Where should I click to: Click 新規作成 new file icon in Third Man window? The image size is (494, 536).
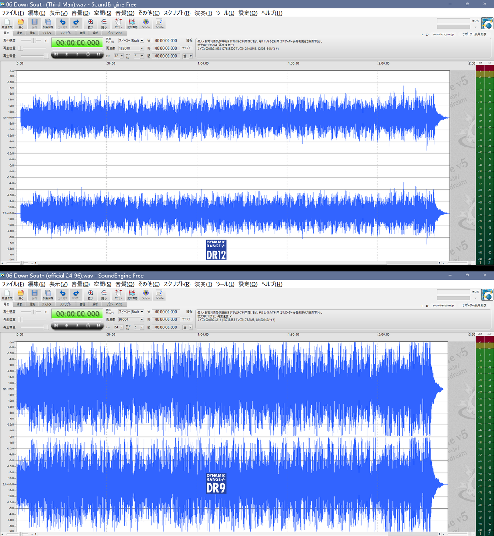coord(7,23)
